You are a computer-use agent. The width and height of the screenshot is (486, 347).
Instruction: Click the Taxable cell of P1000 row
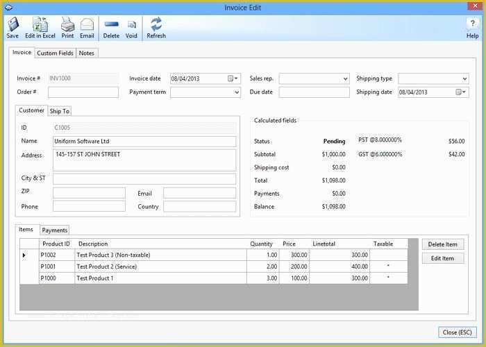coord(389,278)
